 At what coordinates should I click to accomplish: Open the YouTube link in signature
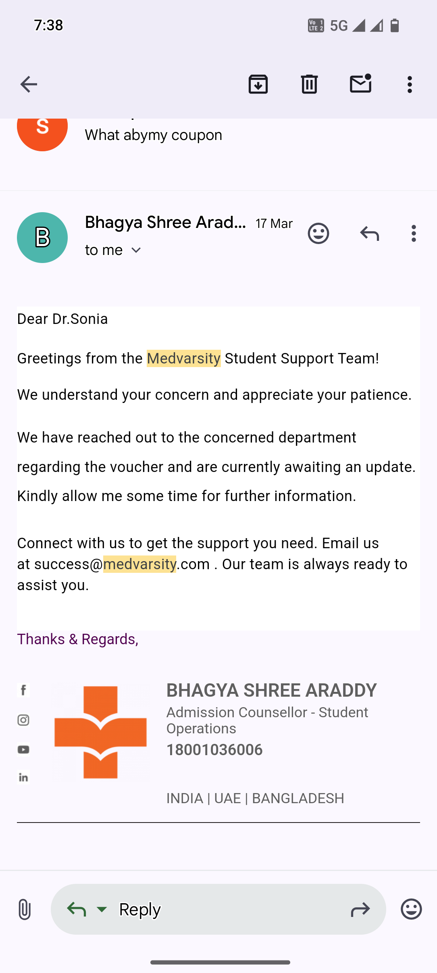click(x=23, y=750)
